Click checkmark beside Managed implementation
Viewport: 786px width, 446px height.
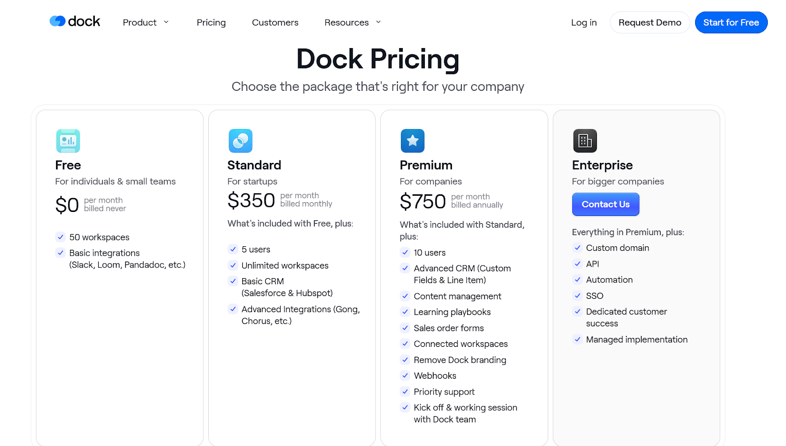[x=578, y=339]
